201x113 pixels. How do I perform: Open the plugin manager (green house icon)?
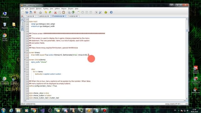(x=106, y=12)
